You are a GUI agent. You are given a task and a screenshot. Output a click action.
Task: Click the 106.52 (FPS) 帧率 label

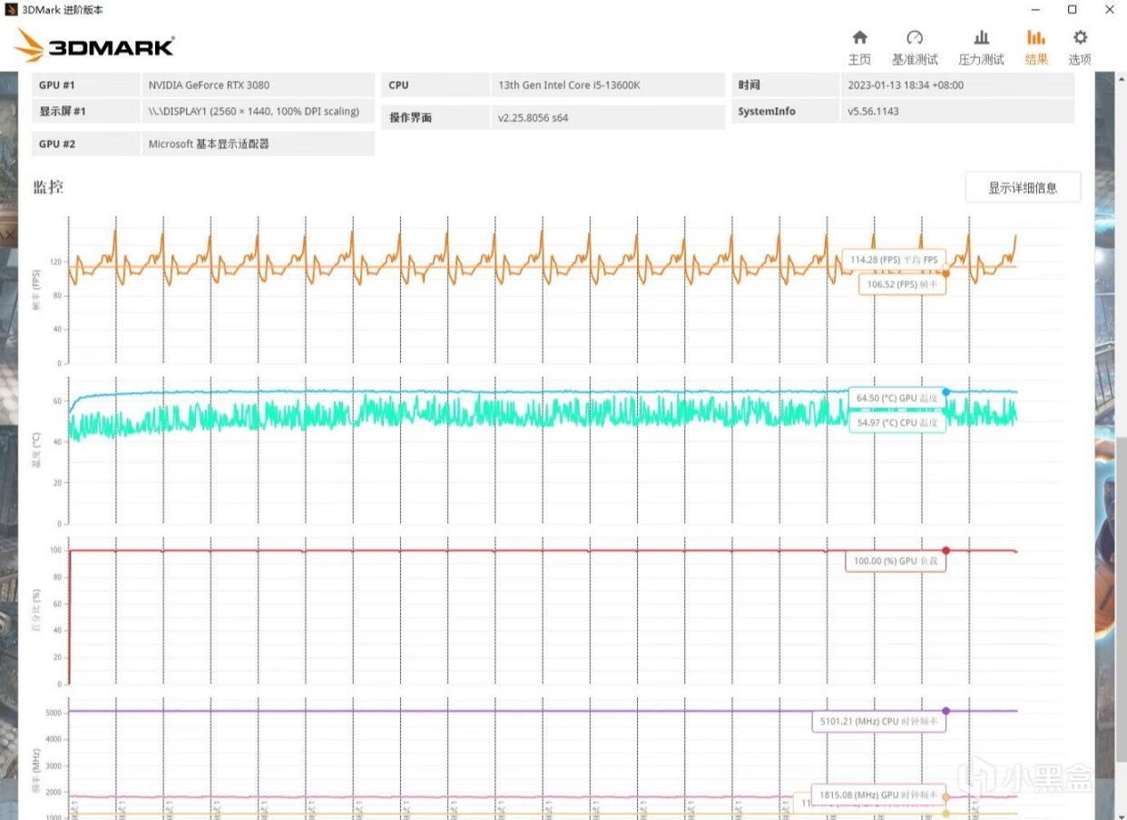(902, 284)
